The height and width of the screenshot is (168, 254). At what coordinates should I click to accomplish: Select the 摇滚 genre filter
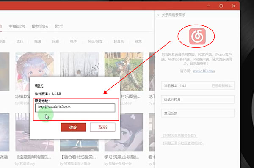(x=38, y=41)
